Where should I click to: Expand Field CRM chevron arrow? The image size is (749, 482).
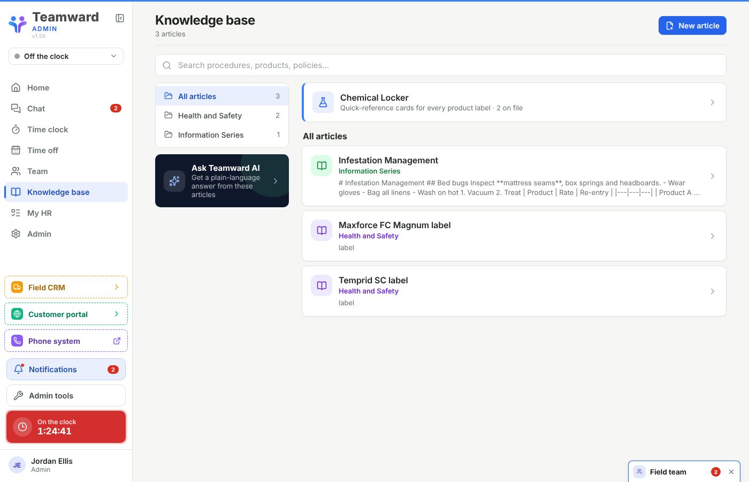(117, 287)
